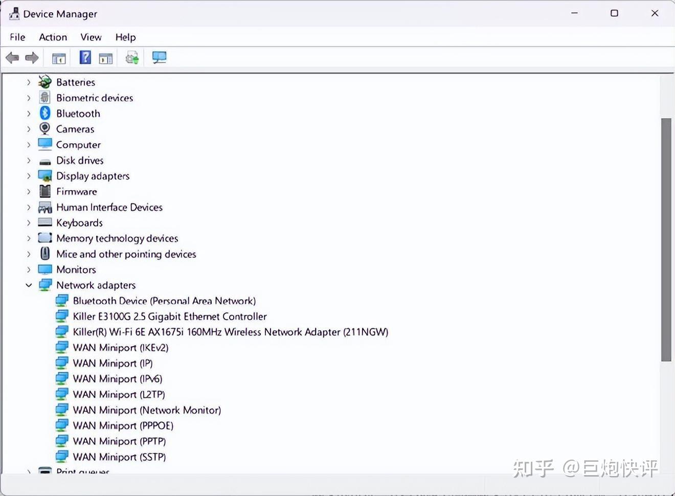The height and width of the screenshot is (496, 675).
Task: Maximize the Device Manager window
Action: point(614,13)
